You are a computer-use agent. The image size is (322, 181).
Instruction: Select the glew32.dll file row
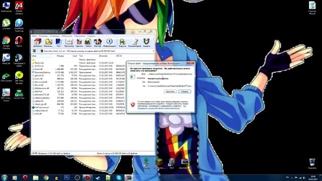pos(78,75)
